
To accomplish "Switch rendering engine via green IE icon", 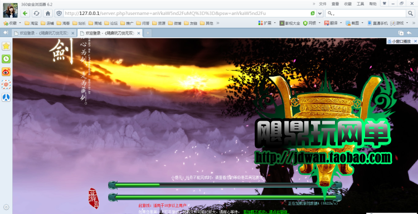I will [x=313, y=13].
